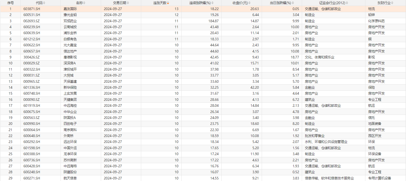The height and width of the screenshot is (181, 406).
Task: Select closing price 42.20
Action: (x=255, y=87)
